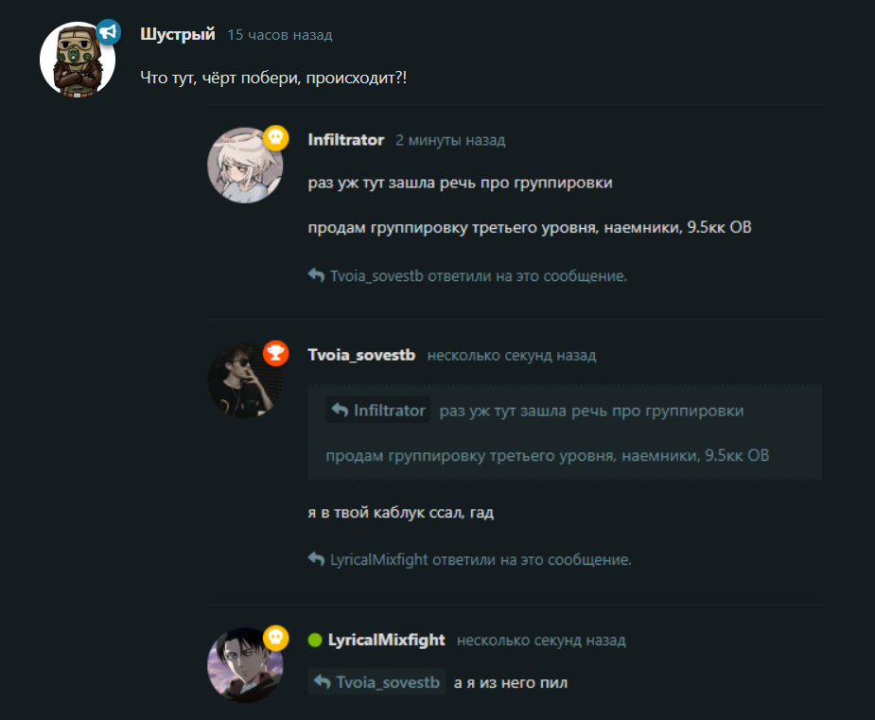Click the reply arrow in the Infiltrator quote tag
The height and width of the screenshot is (720, 875).
(340, 410)
